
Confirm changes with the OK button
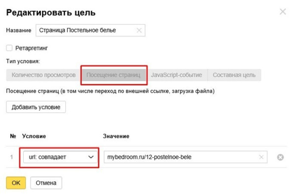[x=16, y=183]
